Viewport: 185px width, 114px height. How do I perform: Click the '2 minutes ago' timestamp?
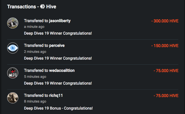(x=35, y=52)
